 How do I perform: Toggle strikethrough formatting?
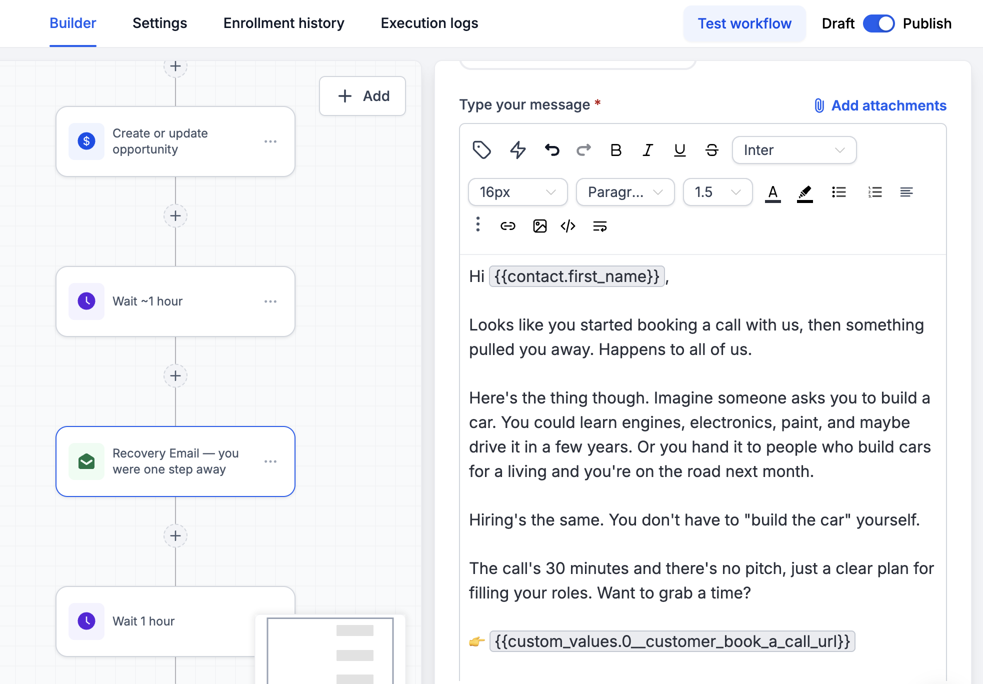coord(712,150)
